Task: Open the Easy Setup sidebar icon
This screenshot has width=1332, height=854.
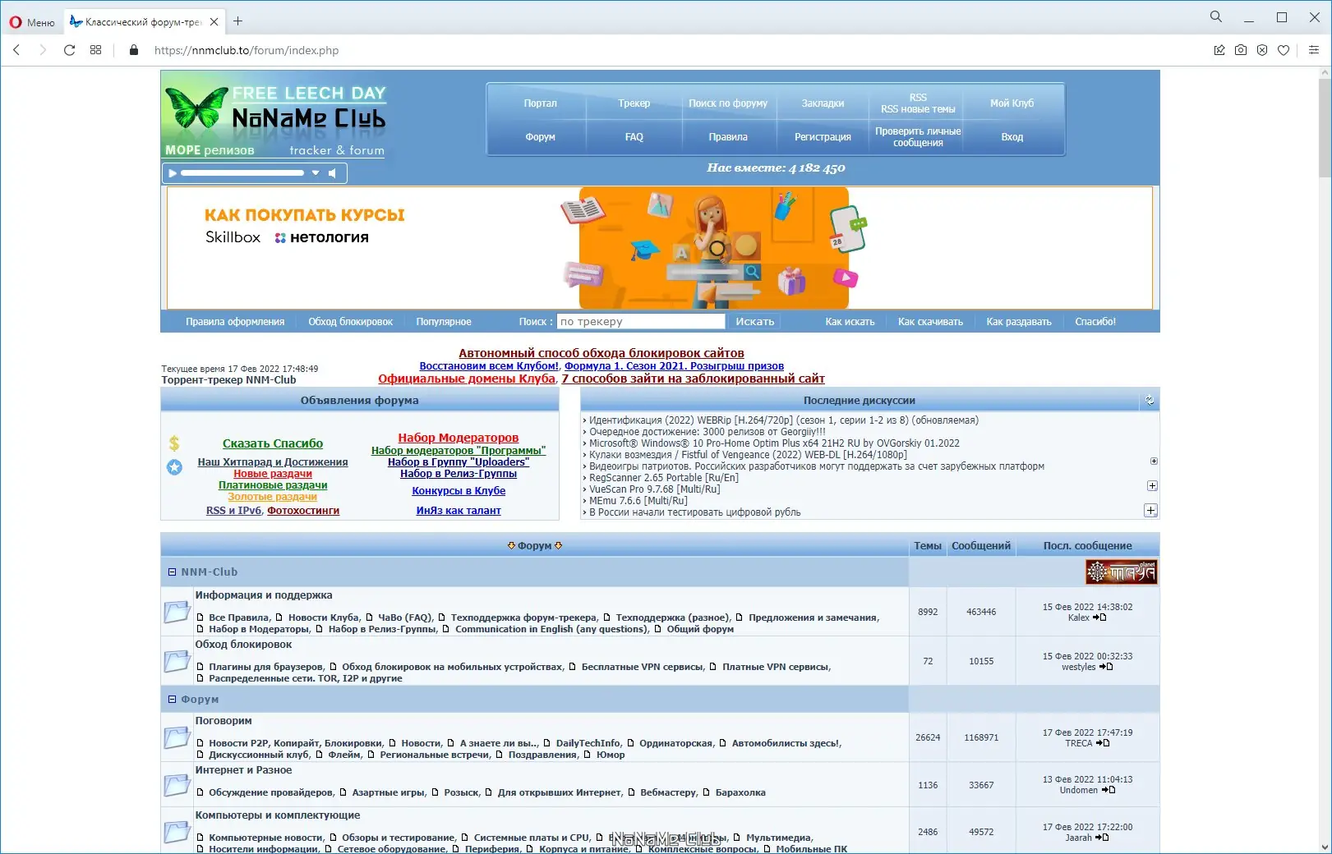Action: coord(1314,50)
